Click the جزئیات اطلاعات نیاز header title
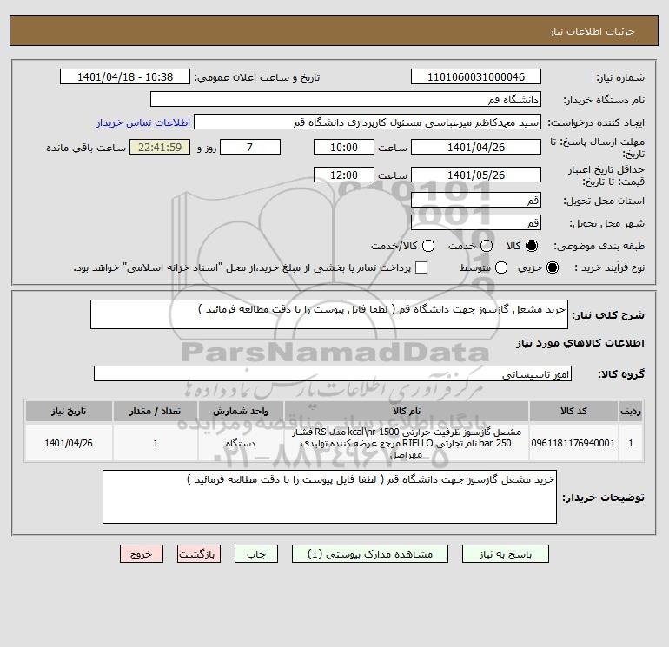This screenshot has width=669, height=647. [x=592, y=31]
